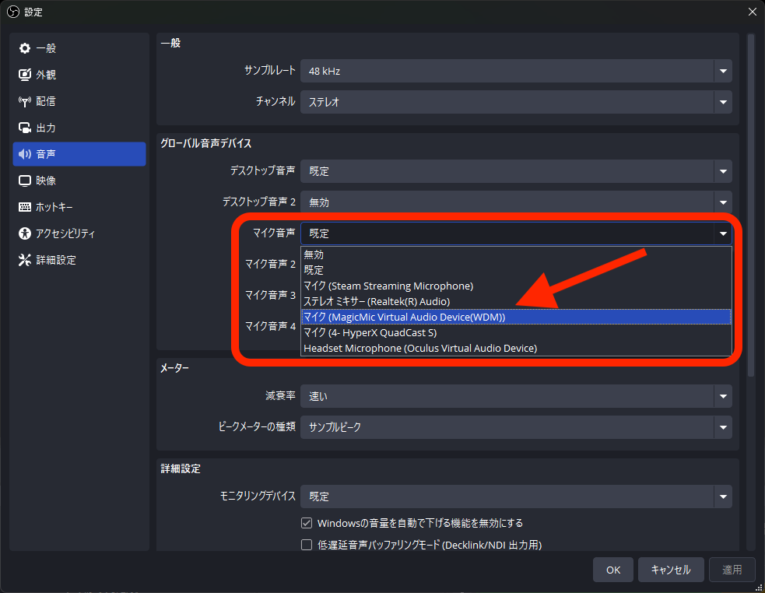This screenshot has height=593, width=765.
Task: Click the window resize grip corner
Action: pos(759,588)
